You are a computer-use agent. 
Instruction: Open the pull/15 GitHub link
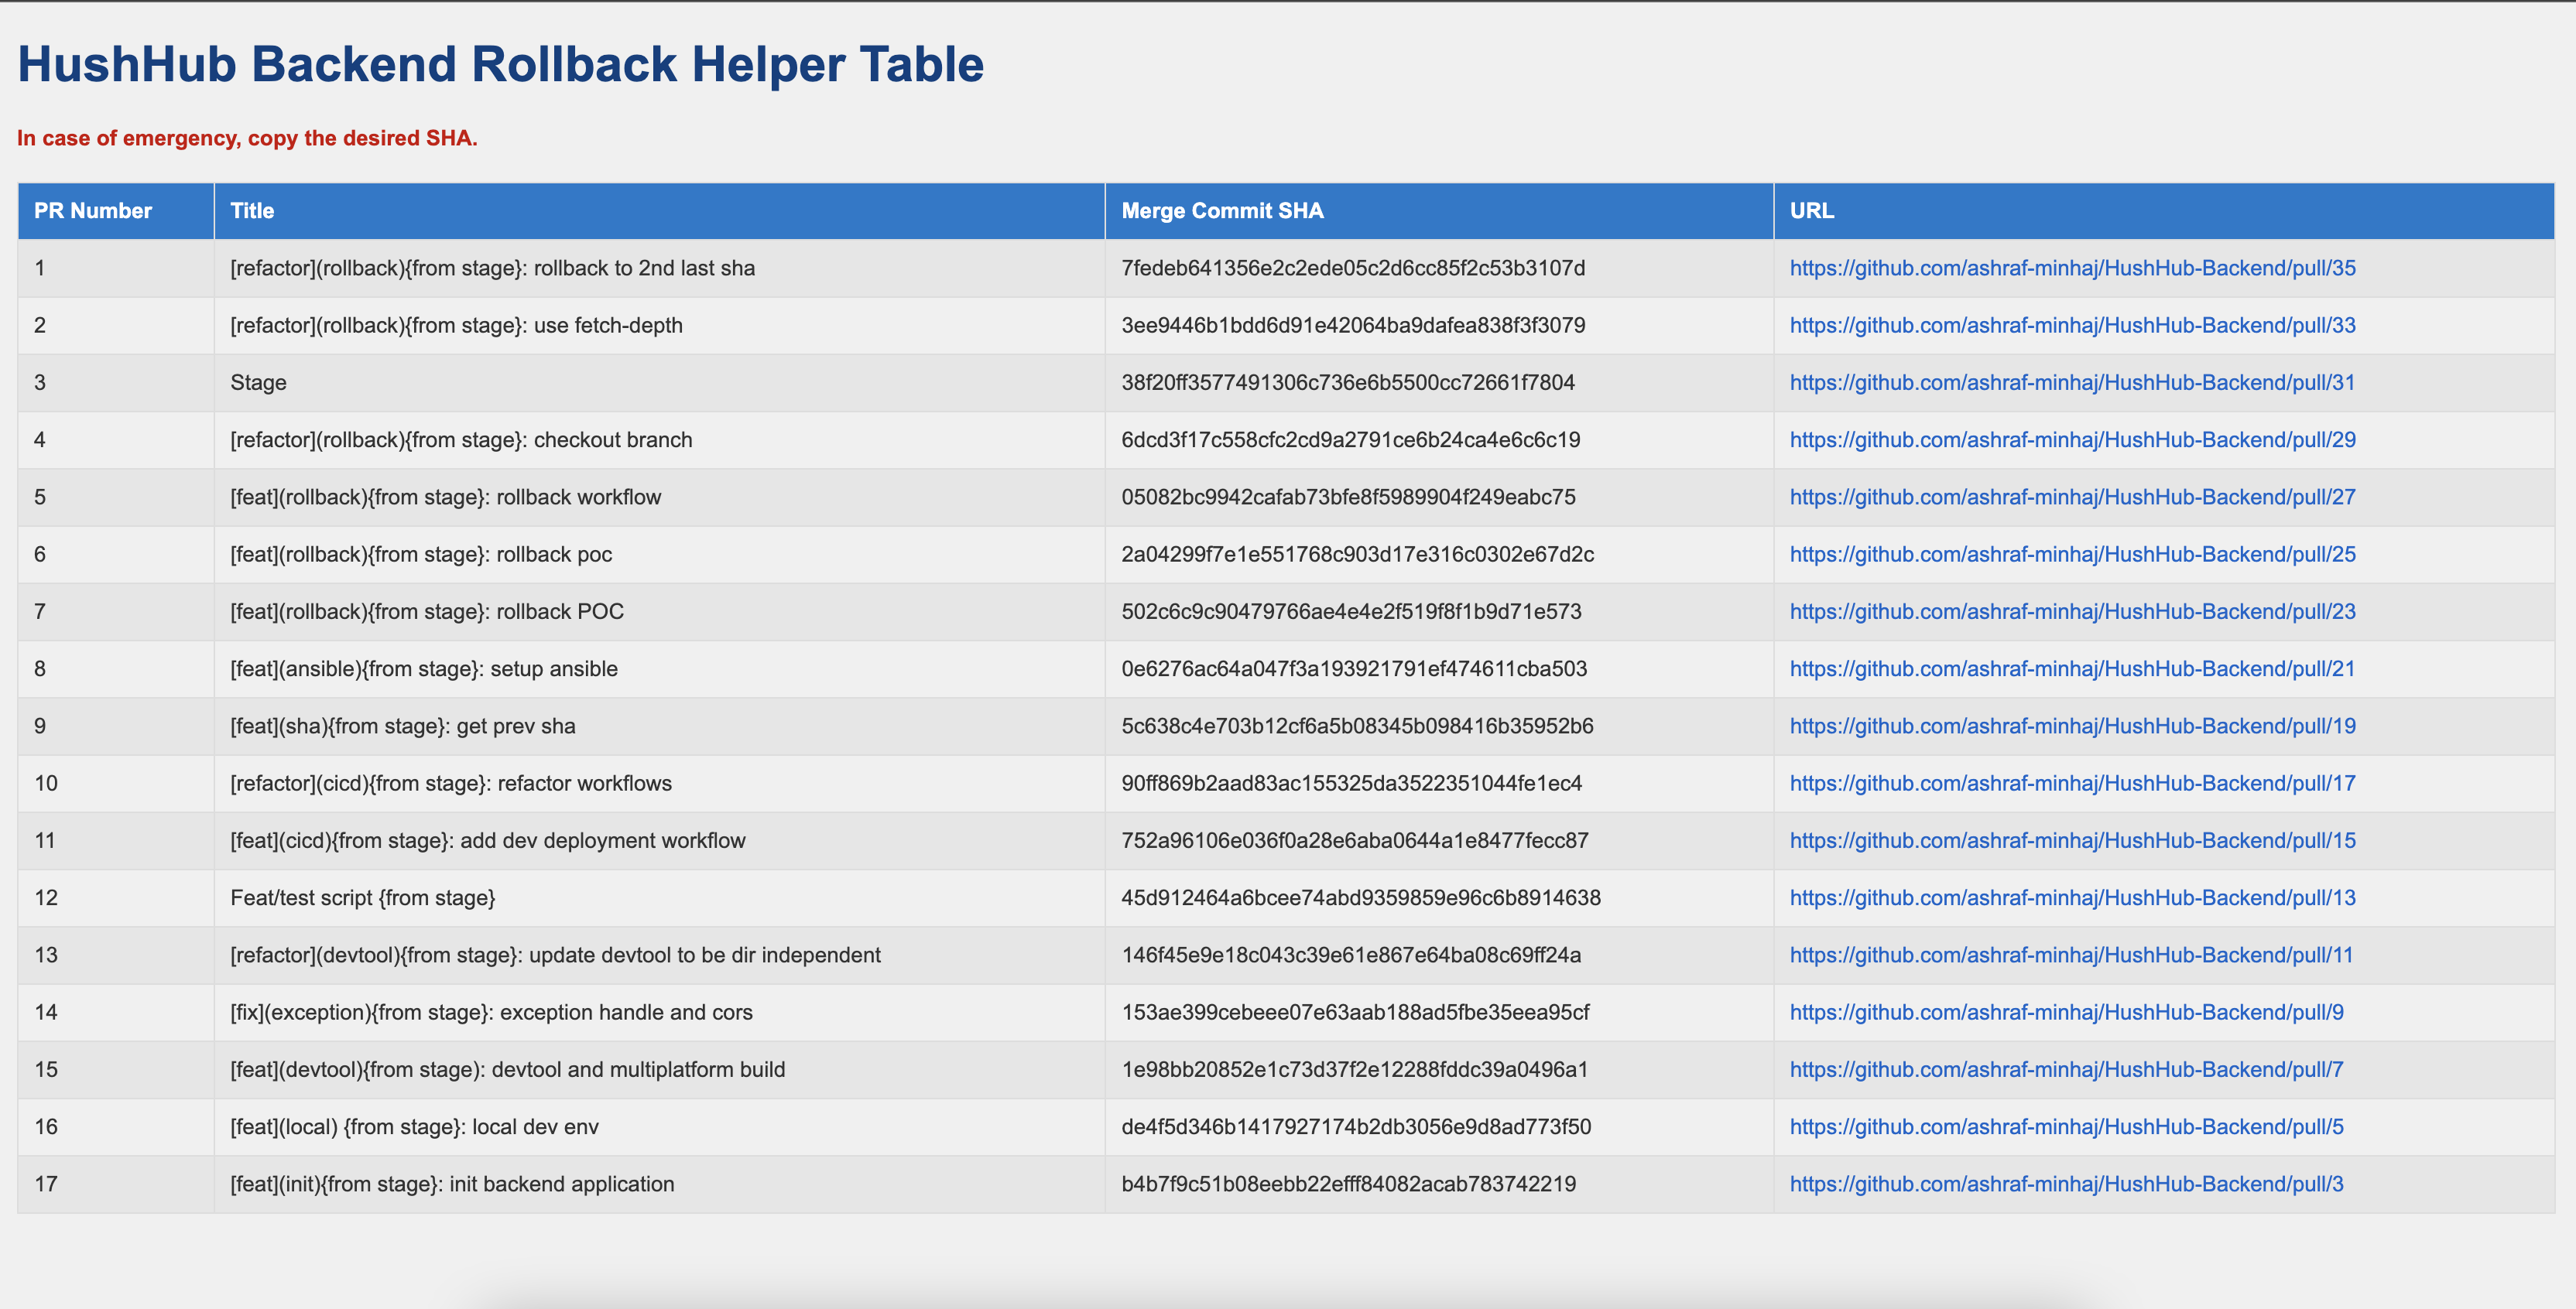click(x=2072, y=840)
